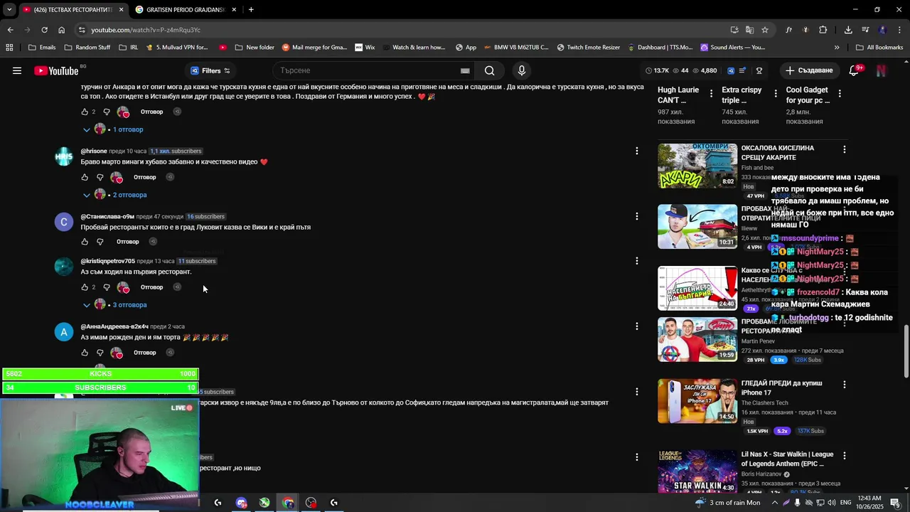Open Twitch Emote Resizer bookmark
910x512 pixels.
(589, 48)
